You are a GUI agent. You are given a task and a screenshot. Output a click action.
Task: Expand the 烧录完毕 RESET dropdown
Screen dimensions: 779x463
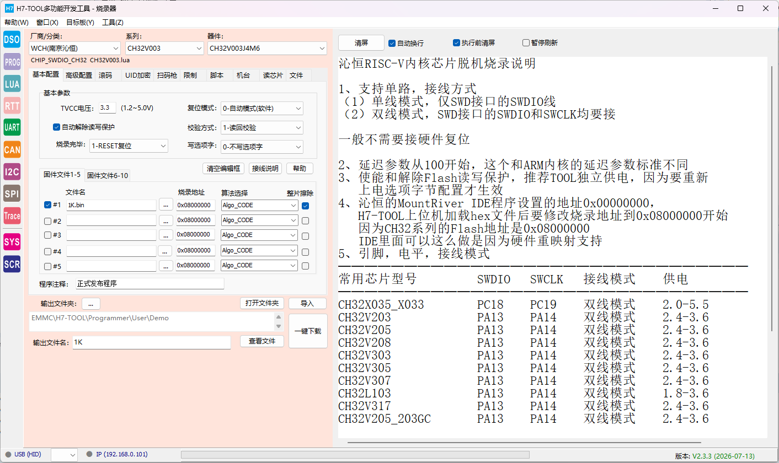point(129,147)
